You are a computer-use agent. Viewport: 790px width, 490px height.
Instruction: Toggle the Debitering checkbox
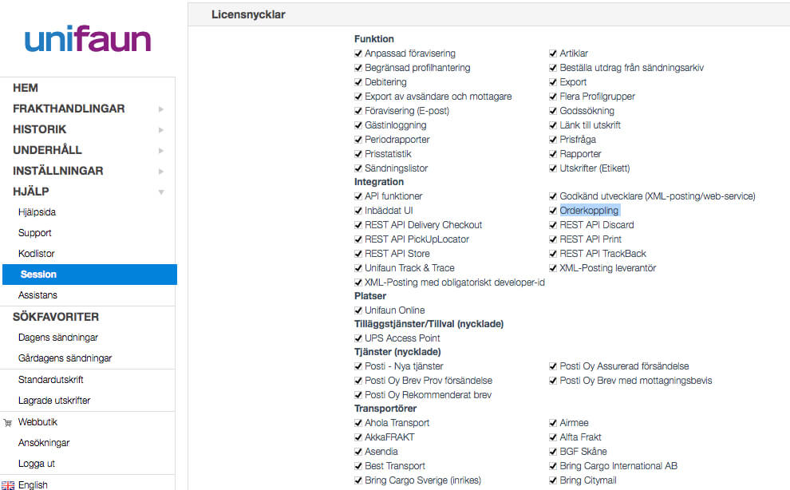coord(358,82)
